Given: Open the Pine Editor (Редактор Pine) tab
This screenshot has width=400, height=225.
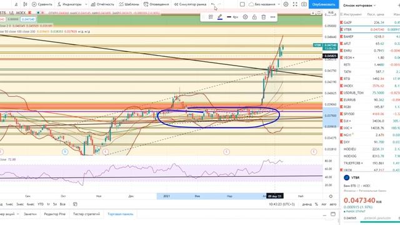Looking at the screenshot, I should pyautogui.click(x=54, y=214).
